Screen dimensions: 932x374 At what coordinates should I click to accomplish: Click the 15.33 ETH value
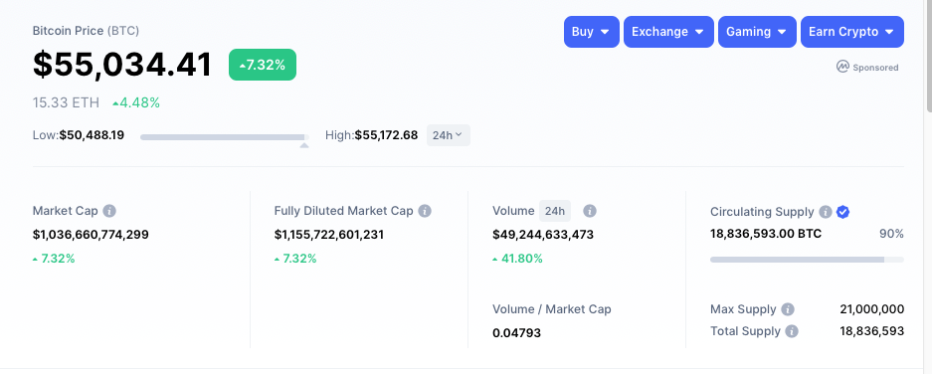(66, 102)
